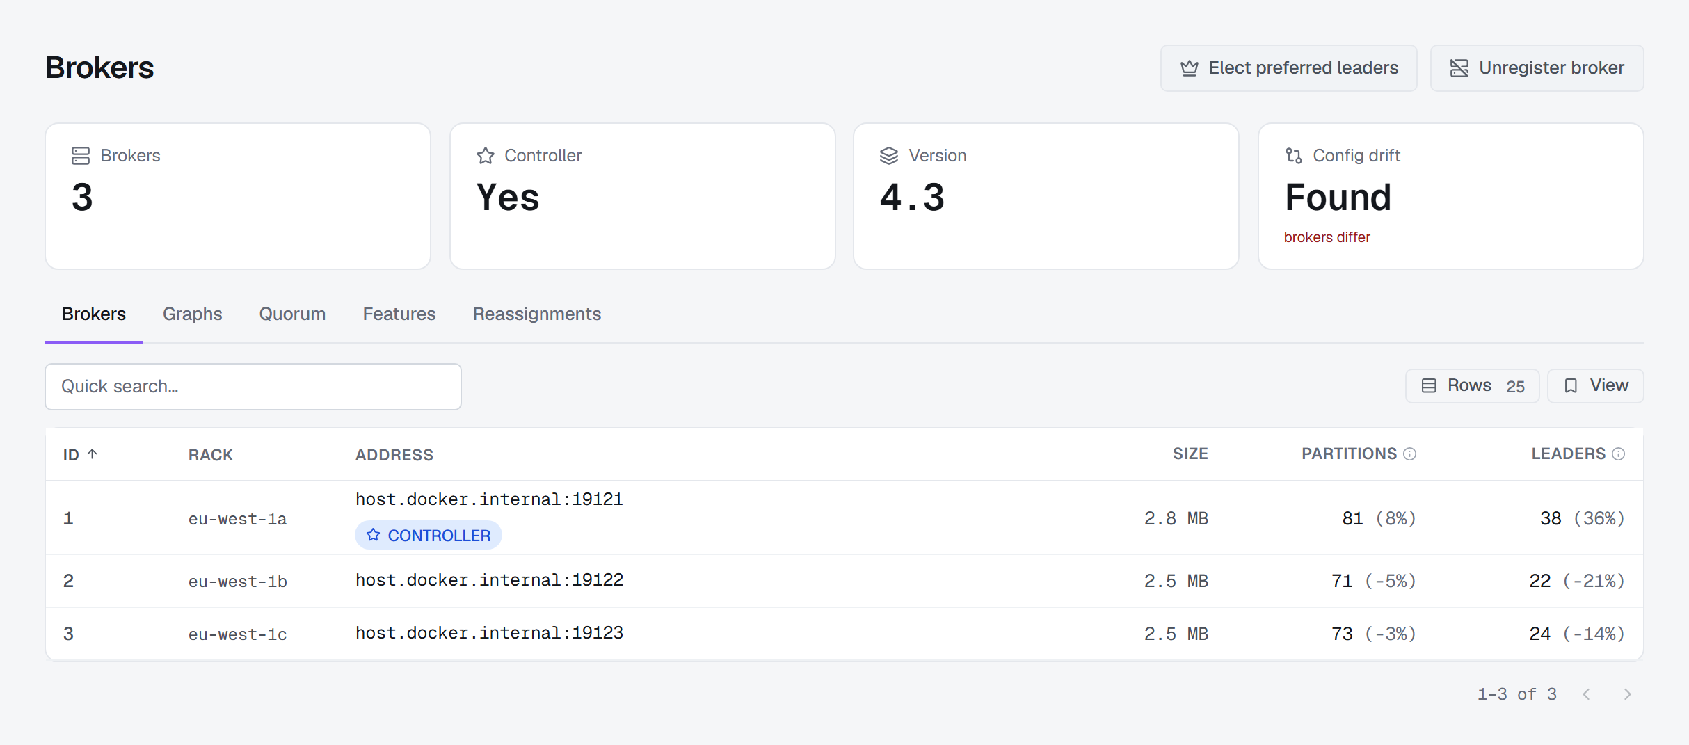
Task: Click the 1-3 of 3 pagination text
Action: tap(1517, 694)
